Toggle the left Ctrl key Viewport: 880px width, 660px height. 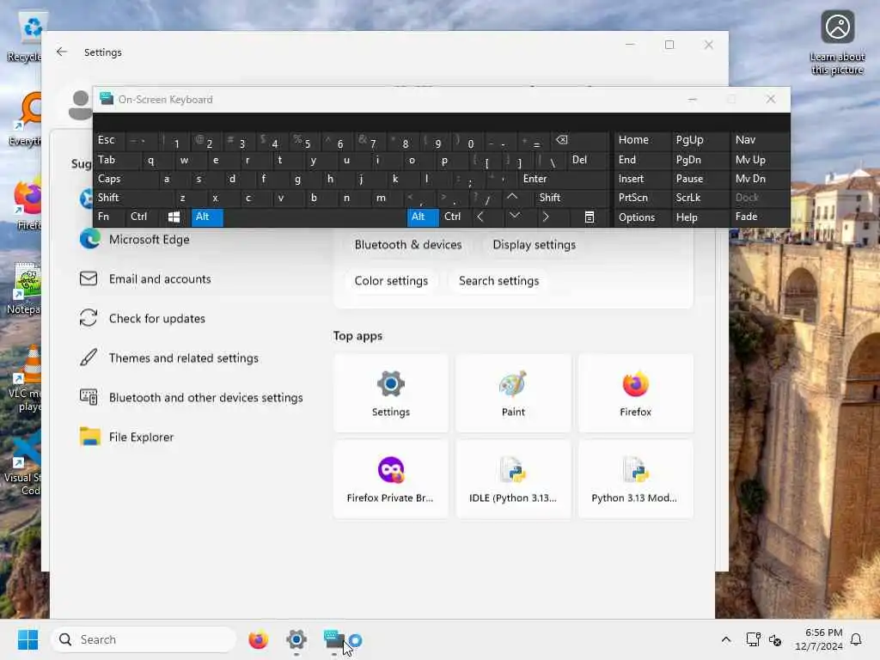[143, 217]
